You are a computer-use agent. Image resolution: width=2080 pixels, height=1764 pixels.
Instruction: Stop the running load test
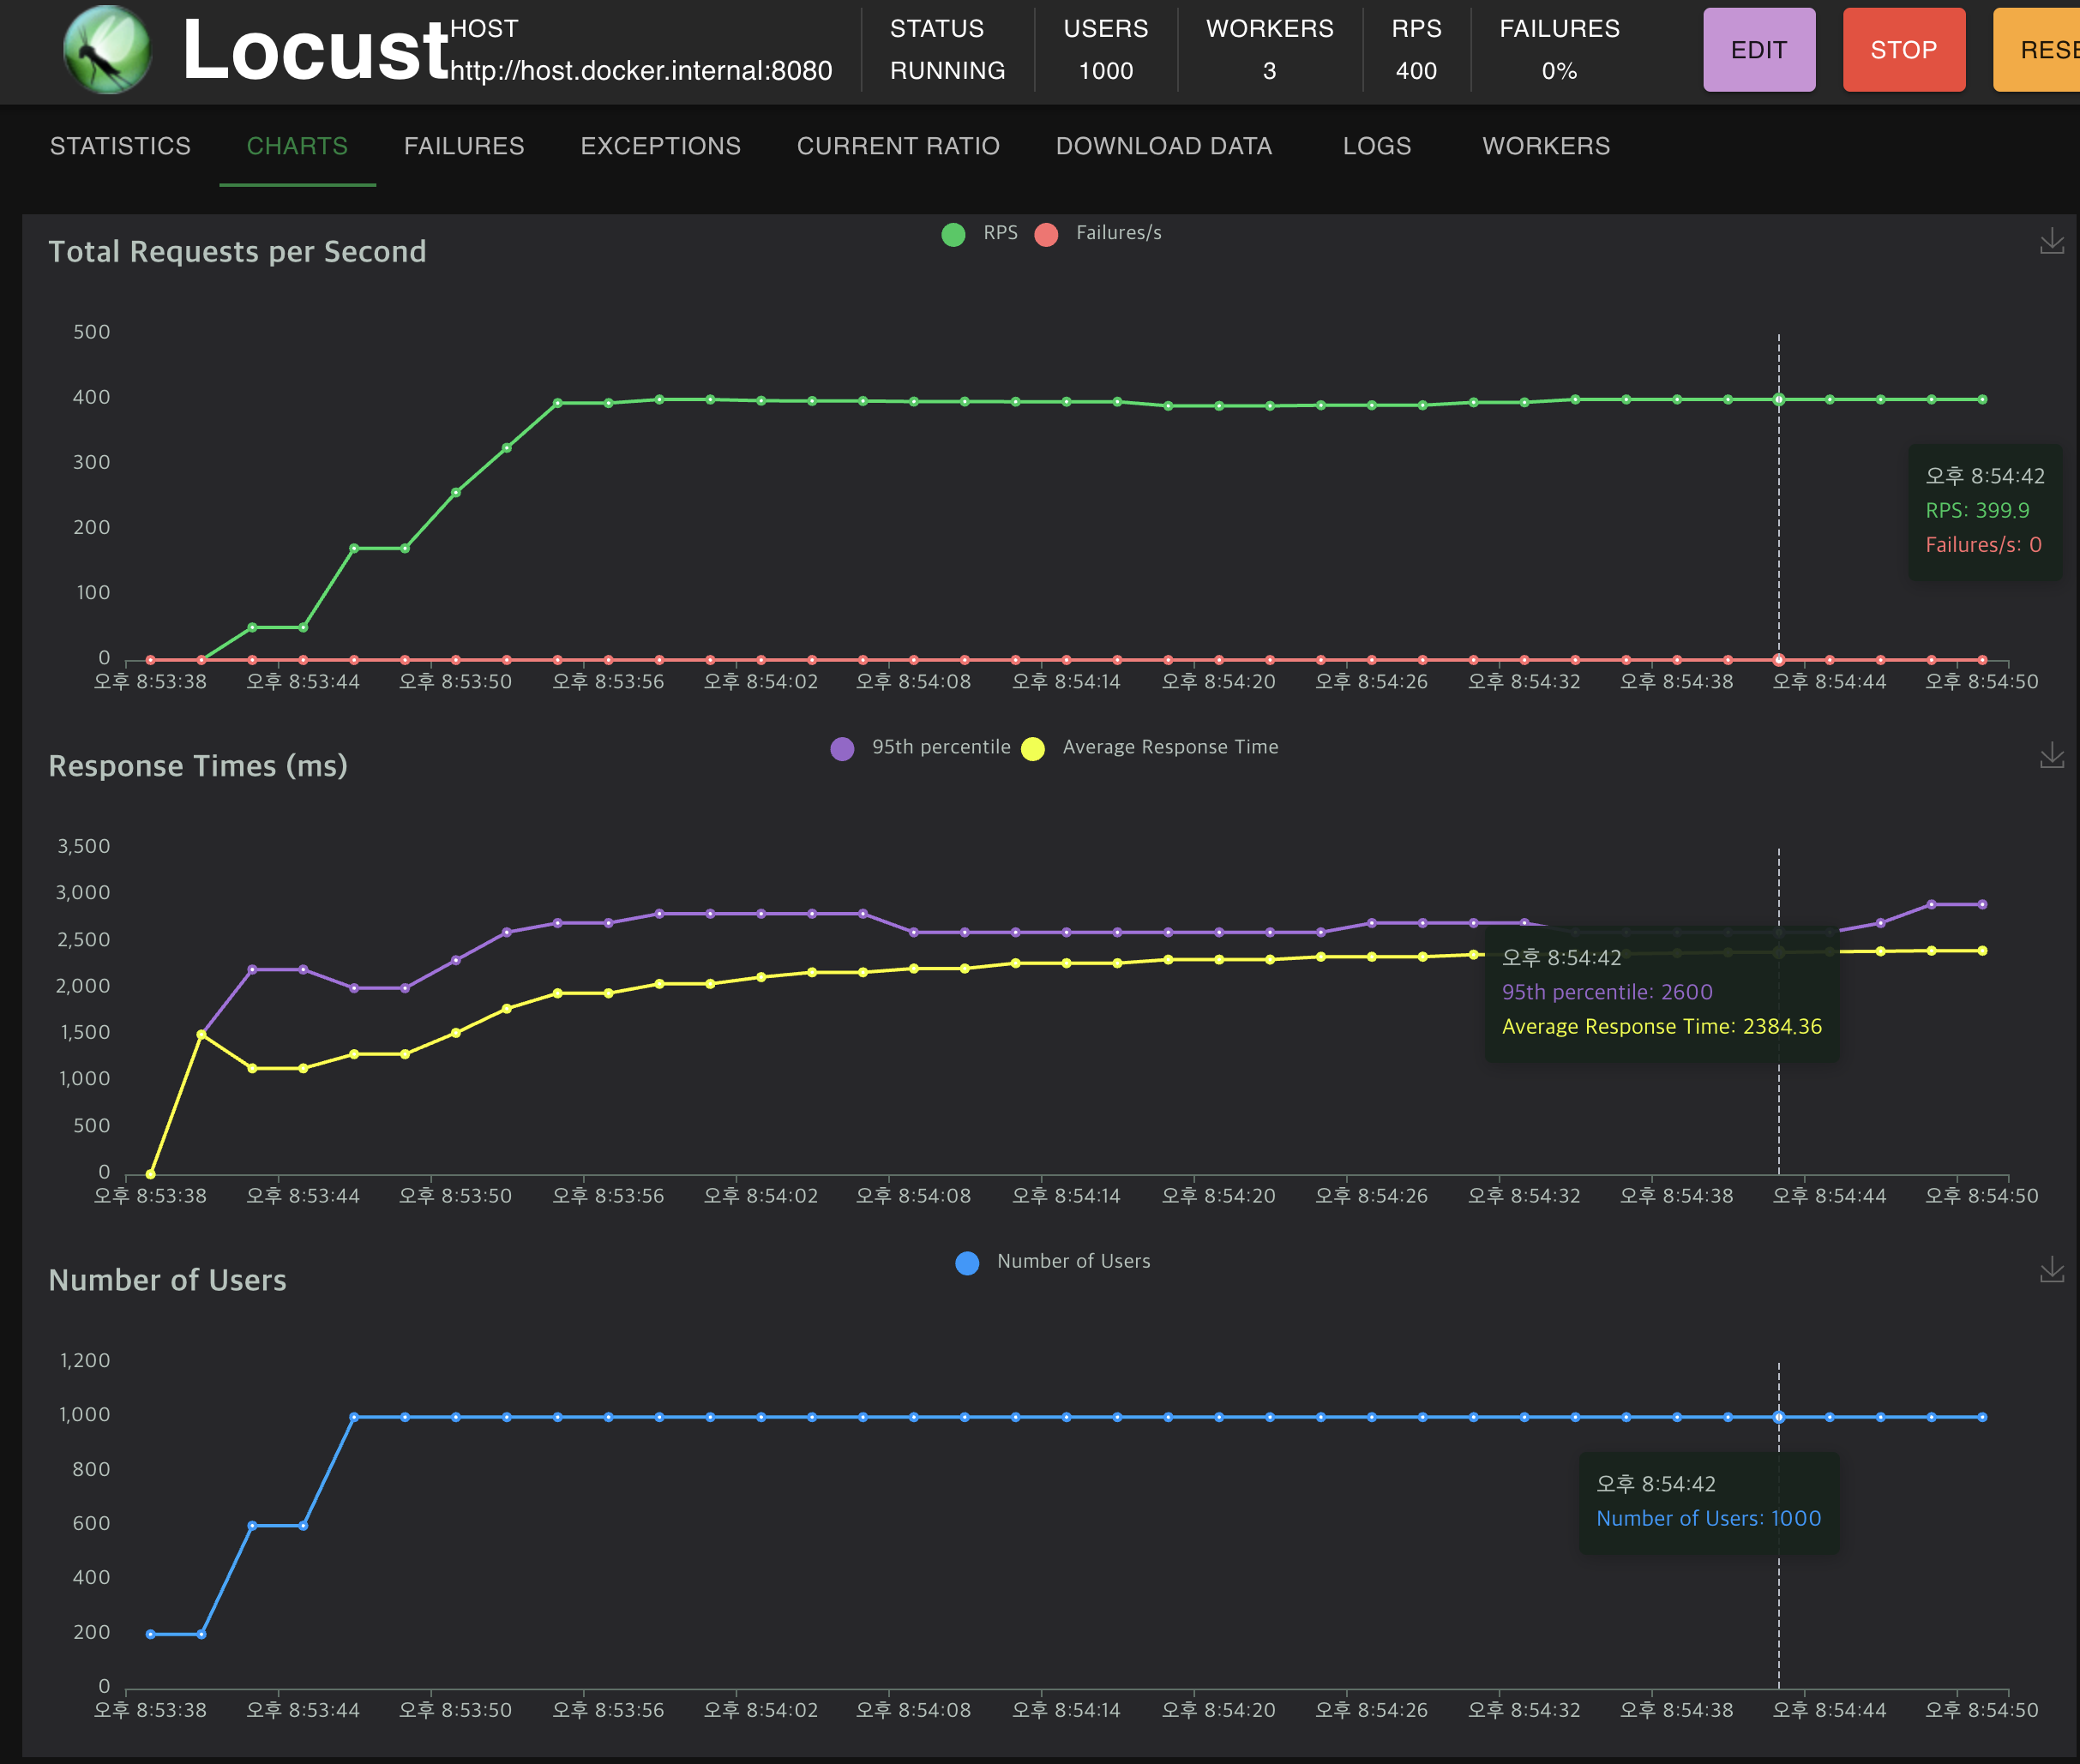[1903, 50]
